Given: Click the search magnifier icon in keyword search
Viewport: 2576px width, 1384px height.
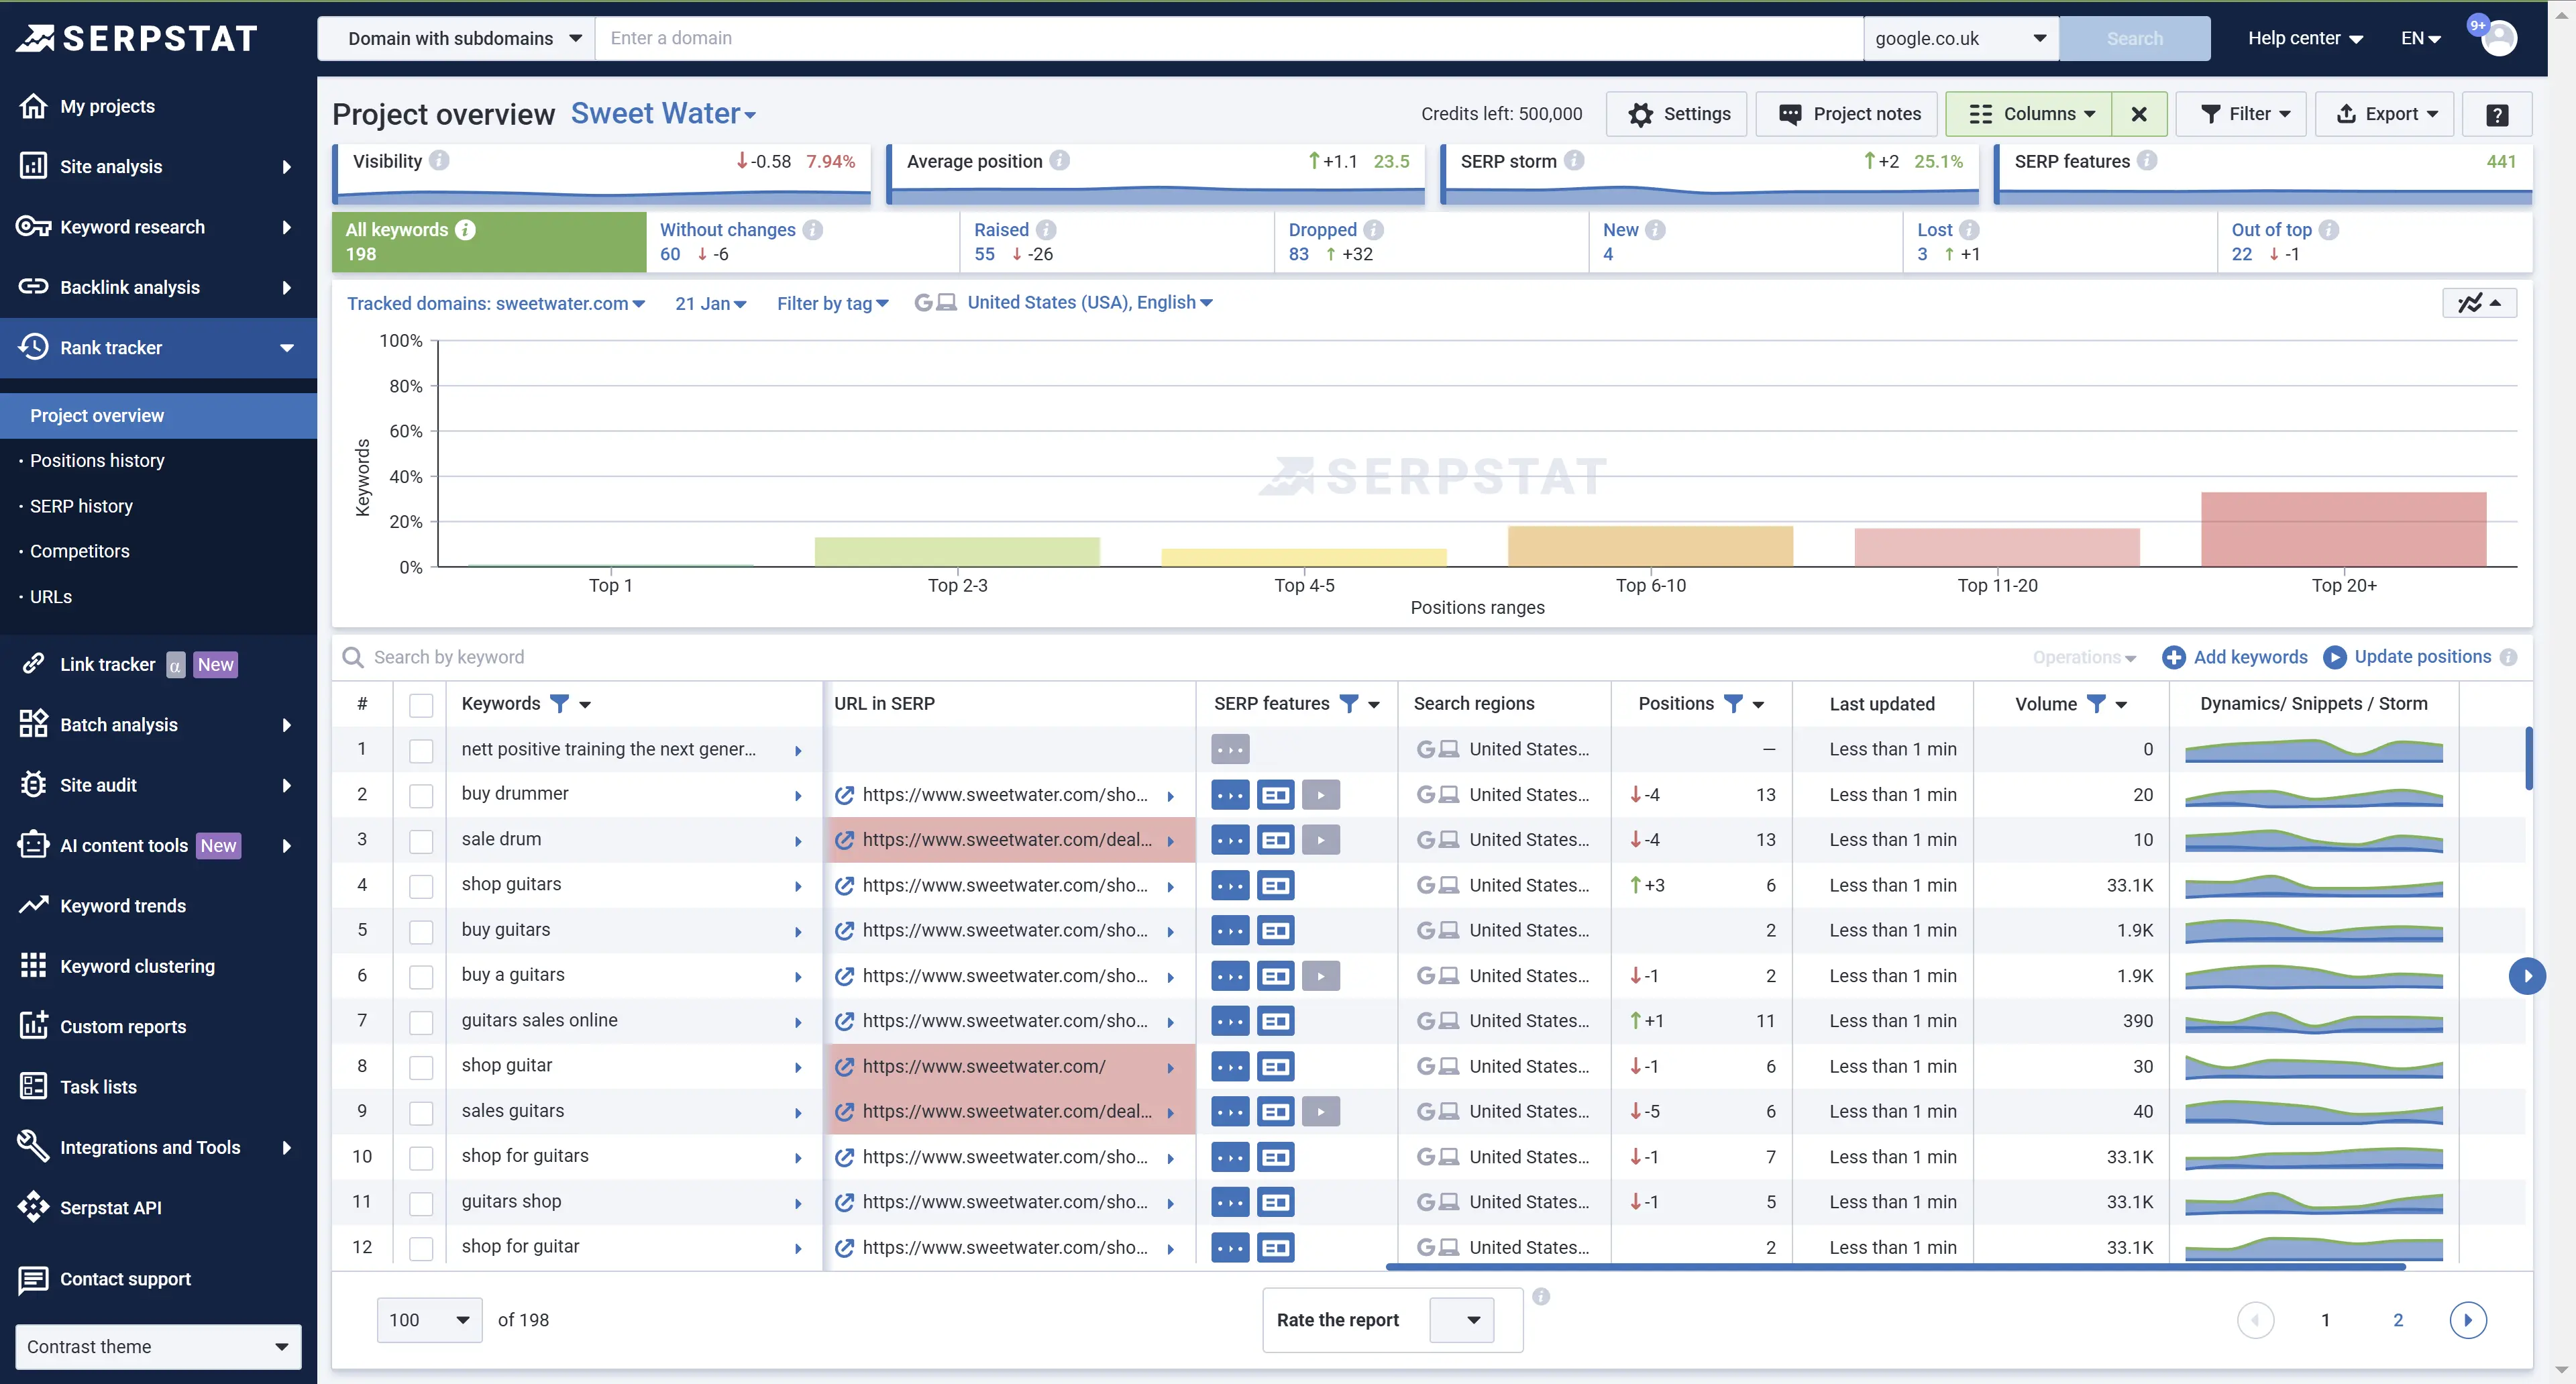Looking at the screenshot, I should (352, 657).
